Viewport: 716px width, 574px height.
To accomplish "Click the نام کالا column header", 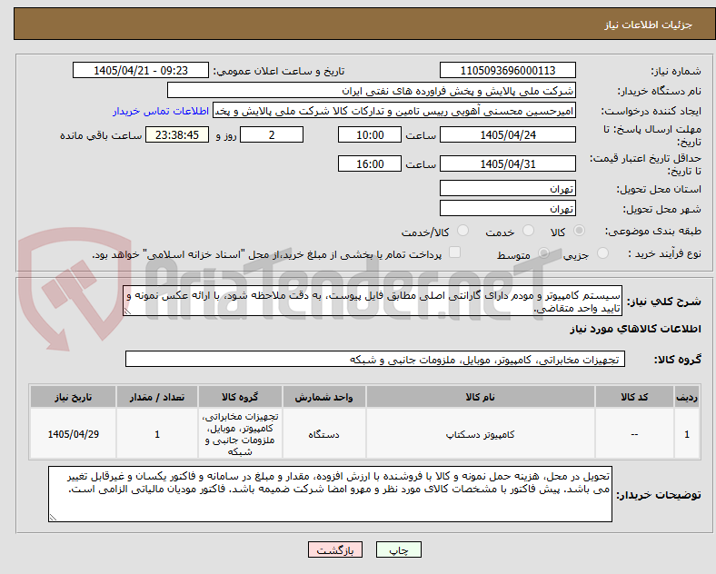I will 480,397.
